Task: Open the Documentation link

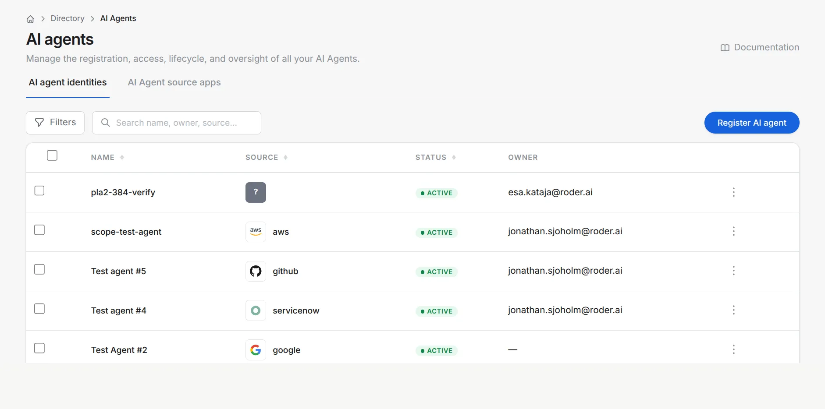Action: (759, 47)
